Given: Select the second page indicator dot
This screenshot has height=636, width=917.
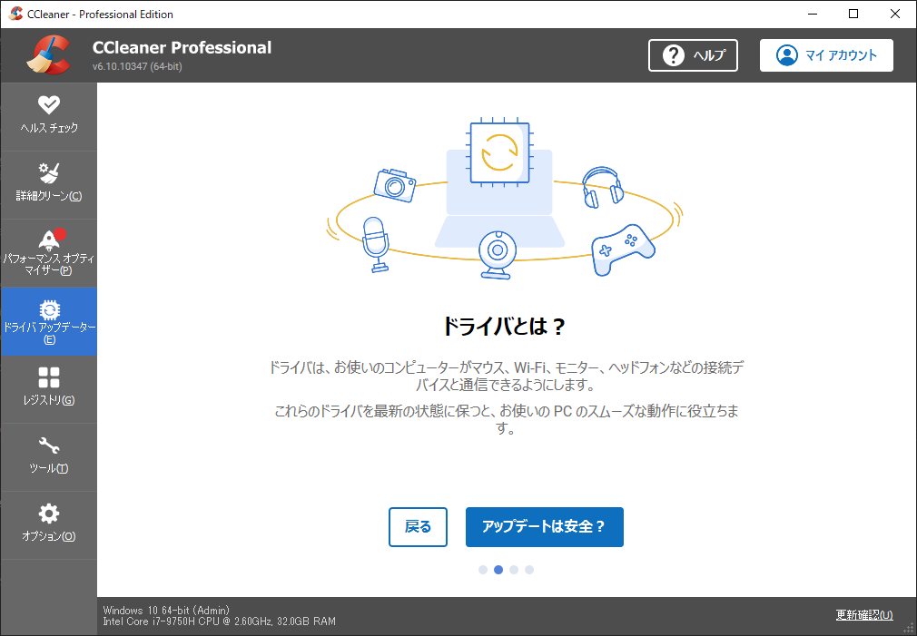Looking at the screenshot, I should tap(498, 570).
